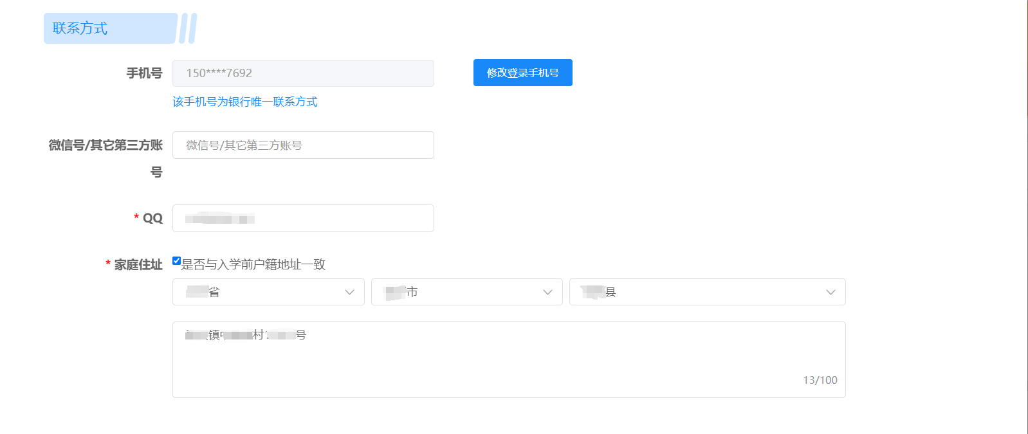Uncheck the 是否与入学前户籍地址一致 checkbox

click(x=177, y=261)
